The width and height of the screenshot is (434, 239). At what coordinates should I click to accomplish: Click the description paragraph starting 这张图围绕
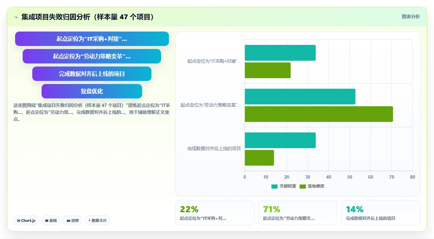coord(92,112)
